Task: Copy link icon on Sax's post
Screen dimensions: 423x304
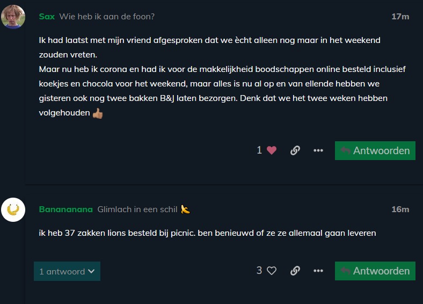Action: click(295, 150)
